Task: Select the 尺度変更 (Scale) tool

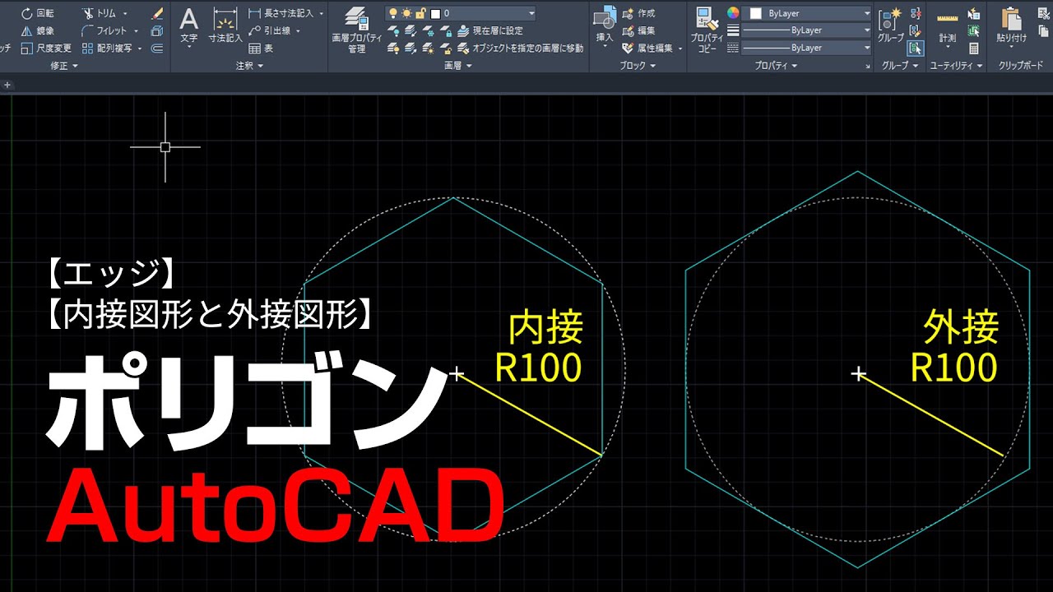Action: [46, 48]
